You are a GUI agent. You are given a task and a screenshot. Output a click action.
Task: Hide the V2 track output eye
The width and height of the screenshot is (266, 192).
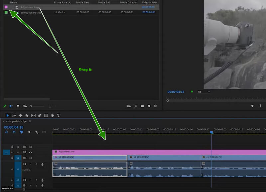[x=31, y=152]
